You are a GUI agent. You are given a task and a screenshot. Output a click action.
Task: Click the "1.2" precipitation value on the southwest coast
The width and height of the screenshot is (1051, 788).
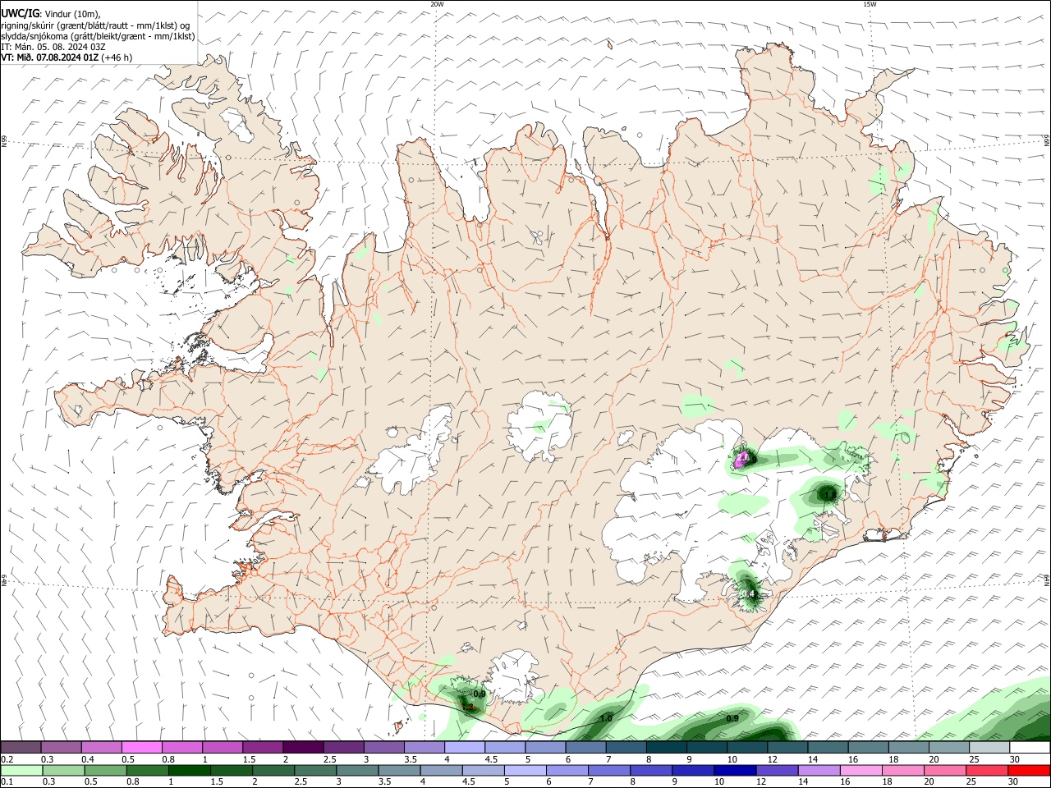[x=467, y=707]
